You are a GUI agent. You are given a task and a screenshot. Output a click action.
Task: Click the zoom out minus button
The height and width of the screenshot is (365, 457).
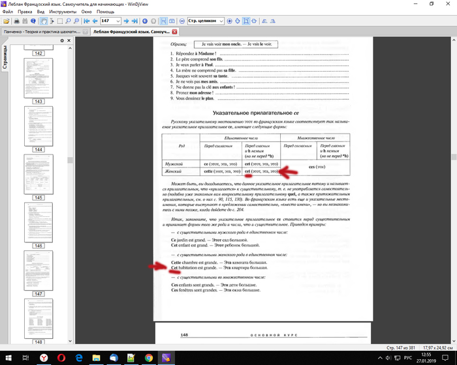182,21
